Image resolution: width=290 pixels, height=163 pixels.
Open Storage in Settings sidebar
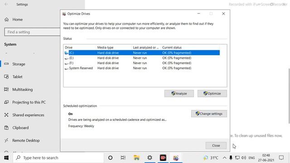[19, 64]
